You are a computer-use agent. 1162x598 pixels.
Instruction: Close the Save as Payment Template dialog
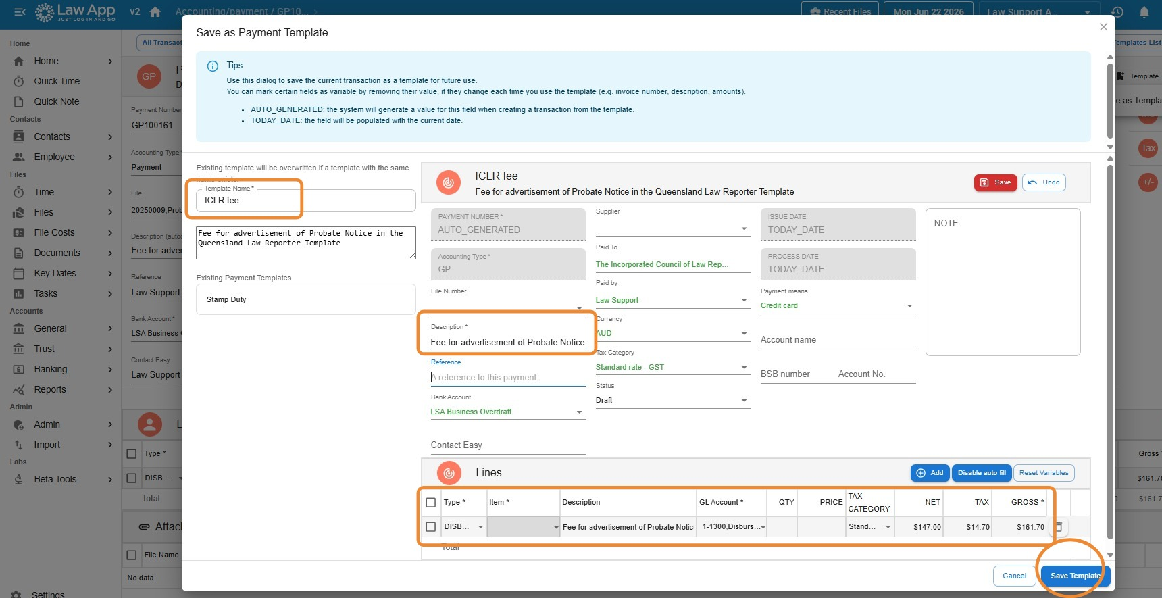[1103, 27]
